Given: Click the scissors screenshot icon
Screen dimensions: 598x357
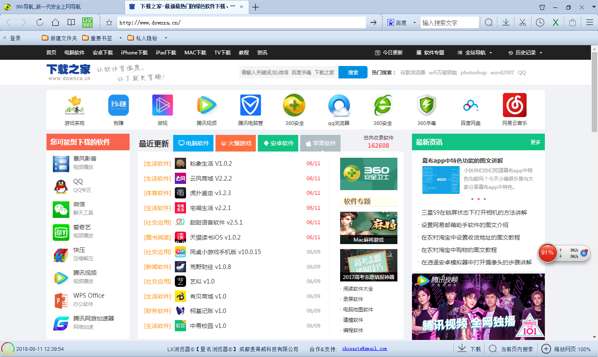Looking at the screenshot, I should (x=522, y=22).
